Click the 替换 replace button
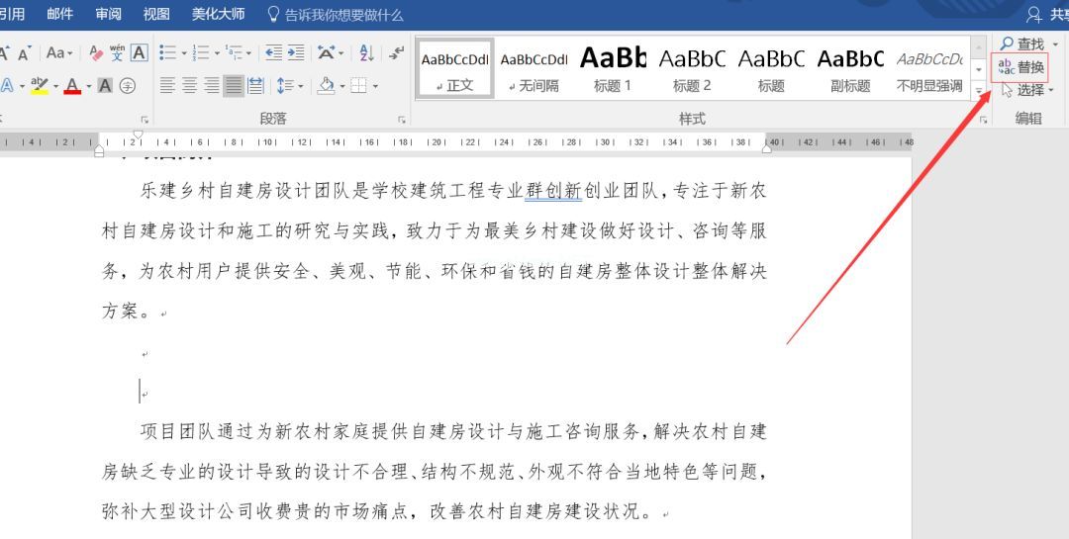Viewport: 1069px width, 539px height. click(x=1020, y=67)
